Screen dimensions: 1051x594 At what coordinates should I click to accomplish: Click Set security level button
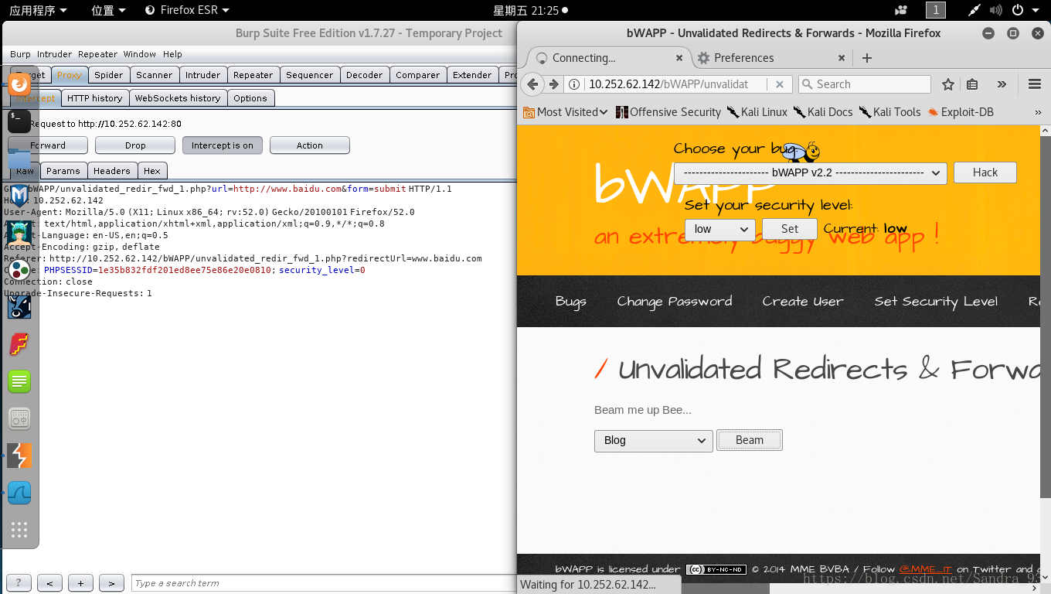click(x=790, y=229)
